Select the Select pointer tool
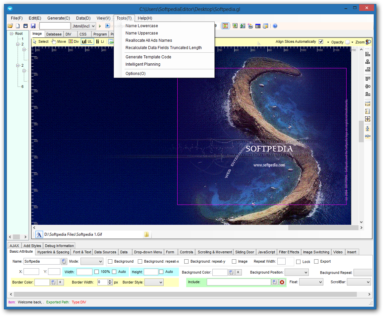The width and height of the screenshot is (383, 316). 40,41
